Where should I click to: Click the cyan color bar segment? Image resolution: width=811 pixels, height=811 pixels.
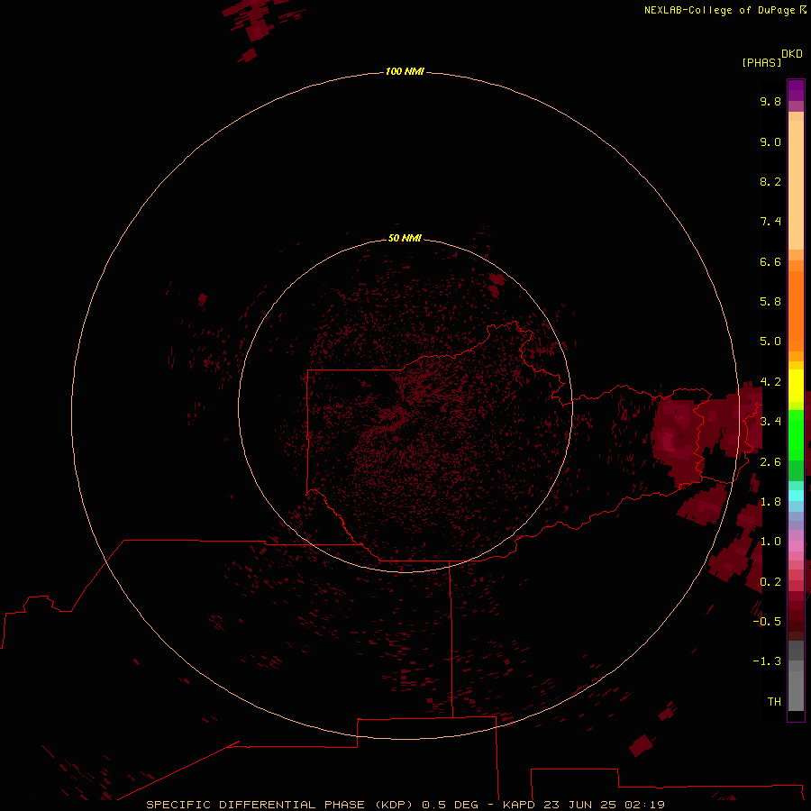click(796, 496)
